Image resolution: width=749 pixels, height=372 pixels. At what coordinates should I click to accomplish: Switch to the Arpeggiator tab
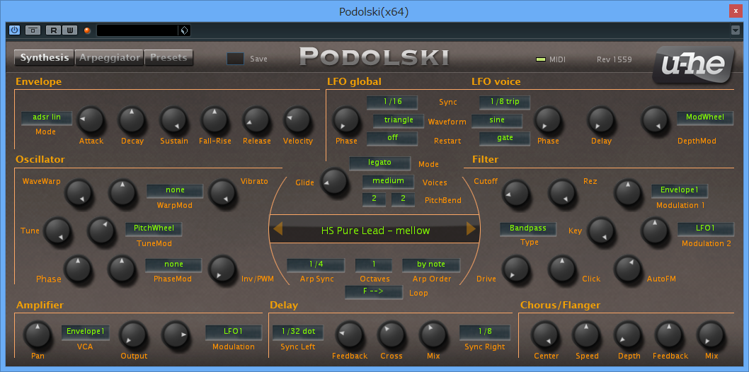point(110,58)
